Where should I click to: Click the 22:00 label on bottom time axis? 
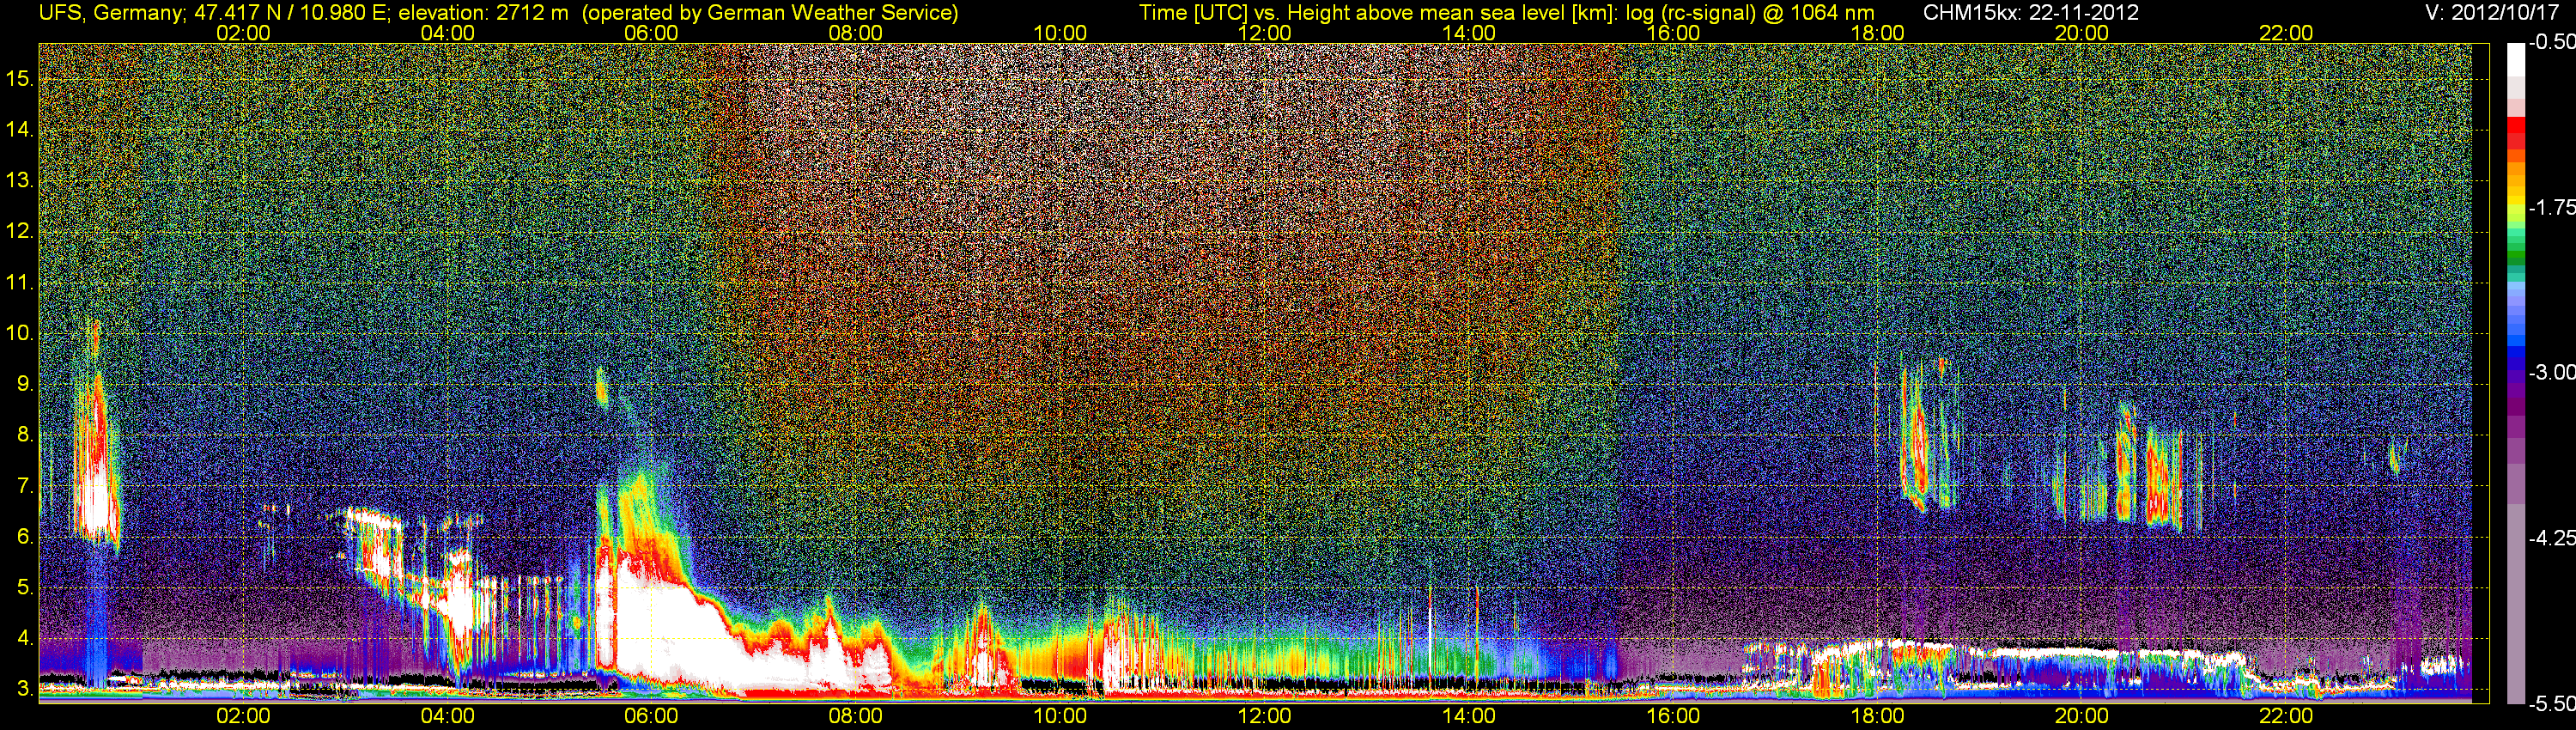tap(2286, 716)
